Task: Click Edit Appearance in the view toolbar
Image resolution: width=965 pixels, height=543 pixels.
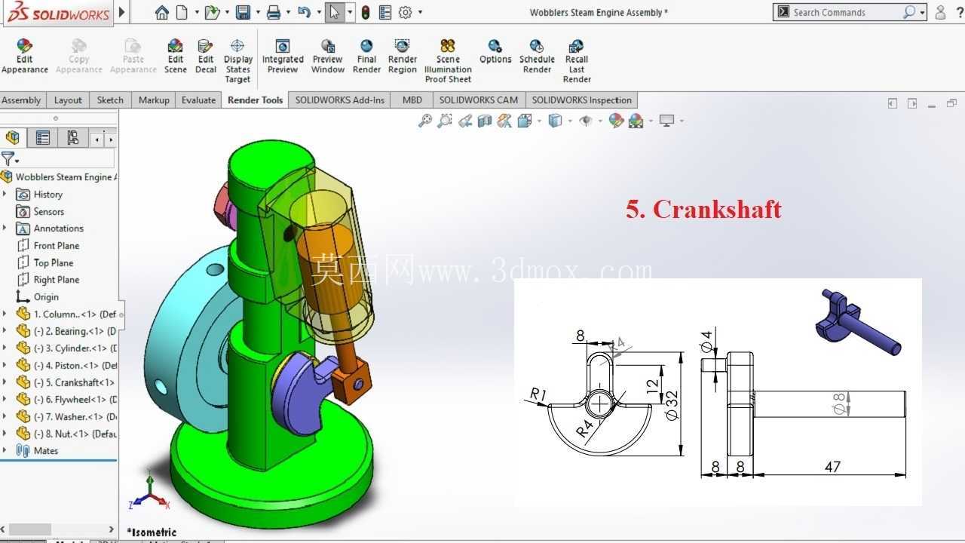Action: (616, 121)
